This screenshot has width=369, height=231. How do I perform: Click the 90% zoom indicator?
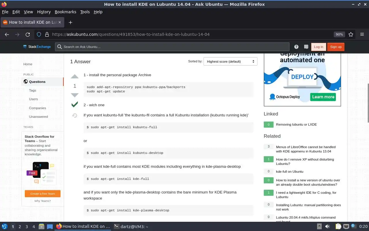coord(339,34)
